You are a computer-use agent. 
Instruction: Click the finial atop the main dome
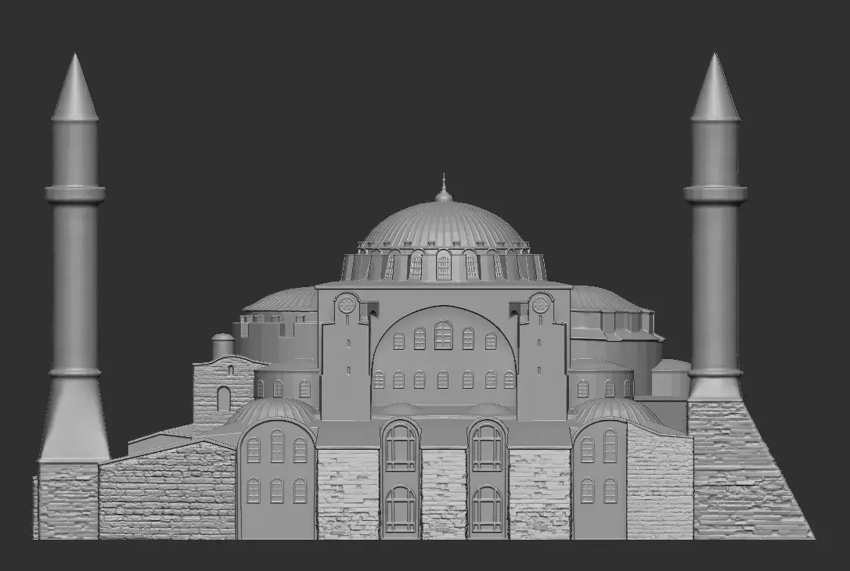(x=444, y=188)
